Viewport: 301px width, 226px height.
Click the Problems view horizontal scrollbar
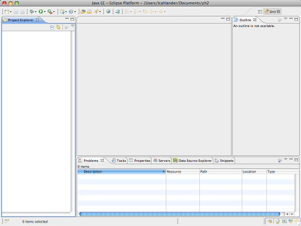pos(180,214)
